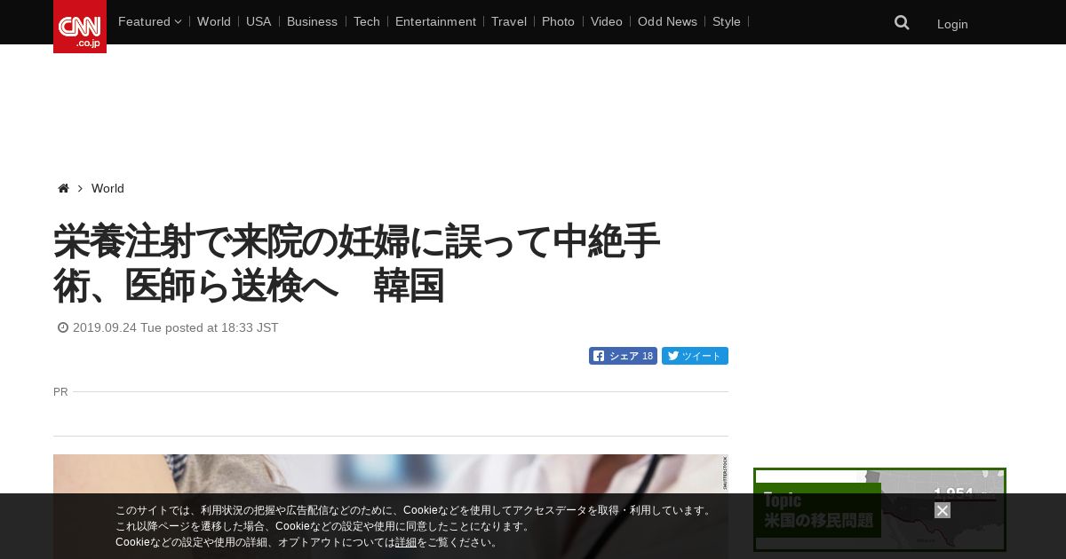Share article via Facebook シェア button
Image resolution: width=1066 pixels, height=559 pixels.
click(623, 356)
